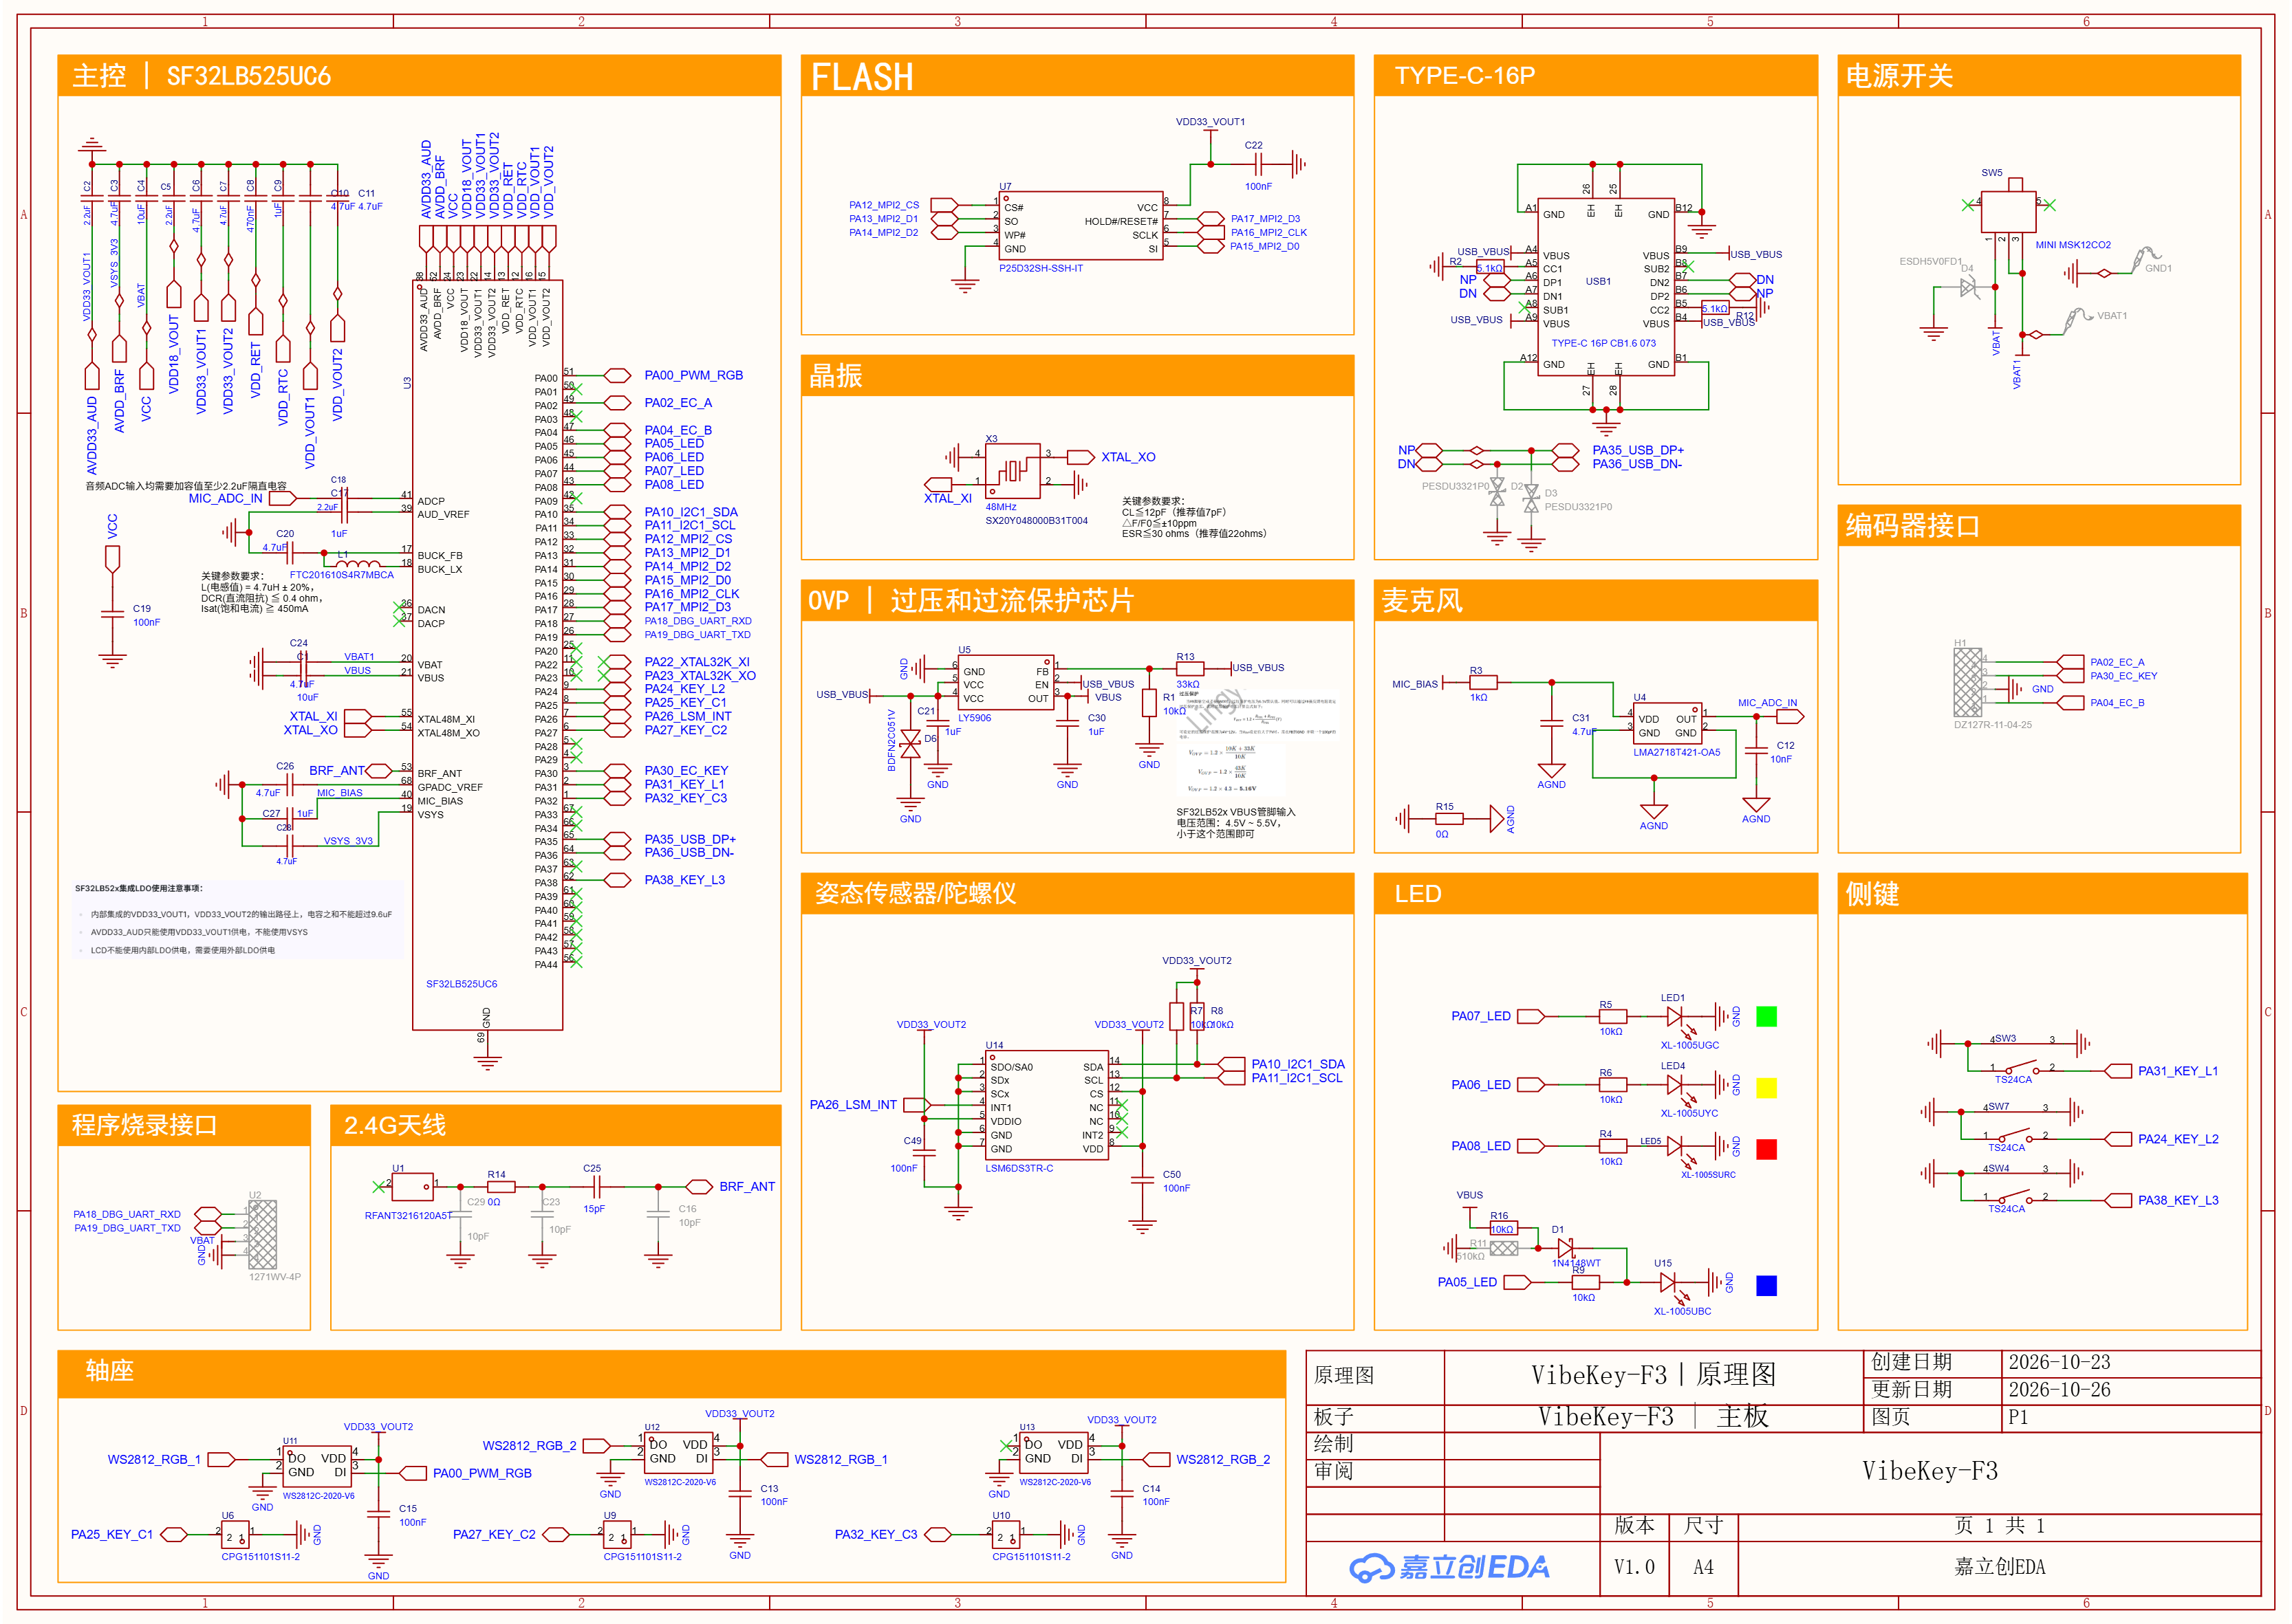
Task: Select the R3 1kΩ MIC_BIAS resistor
Action: click(1482, 682)
